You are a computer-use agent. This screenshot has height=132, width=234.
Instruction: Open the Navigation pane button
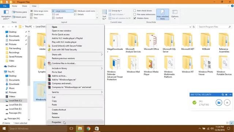(x=6, y=15)
